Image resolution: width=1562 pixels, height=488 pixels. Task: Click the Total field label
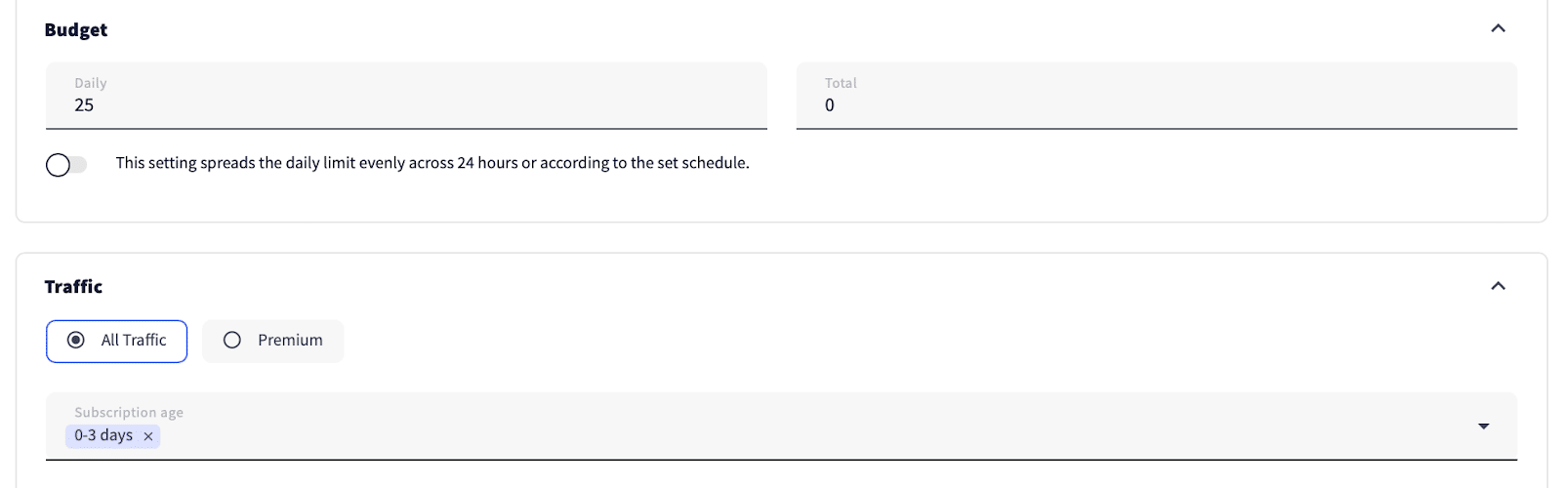click(x=841, y=83)
